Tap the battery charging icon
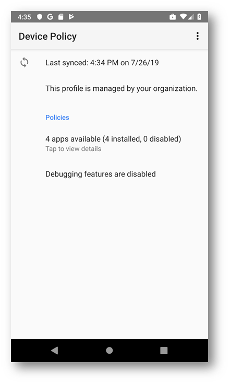Screen dimensions: 230x384 (199, 17)
